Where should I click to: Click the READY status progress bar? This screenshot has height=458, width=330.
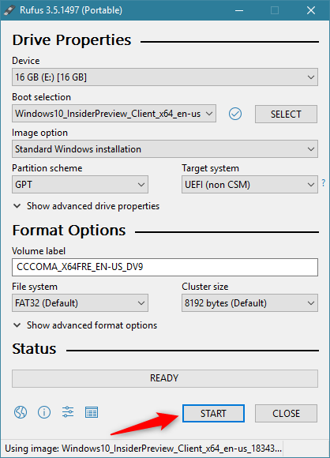click(x=165, y=378)
